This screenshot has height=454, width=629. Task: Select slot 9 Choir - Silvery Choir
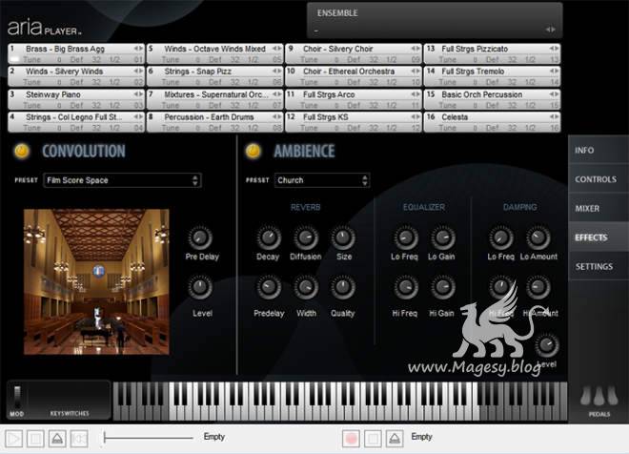pos(353,53)
